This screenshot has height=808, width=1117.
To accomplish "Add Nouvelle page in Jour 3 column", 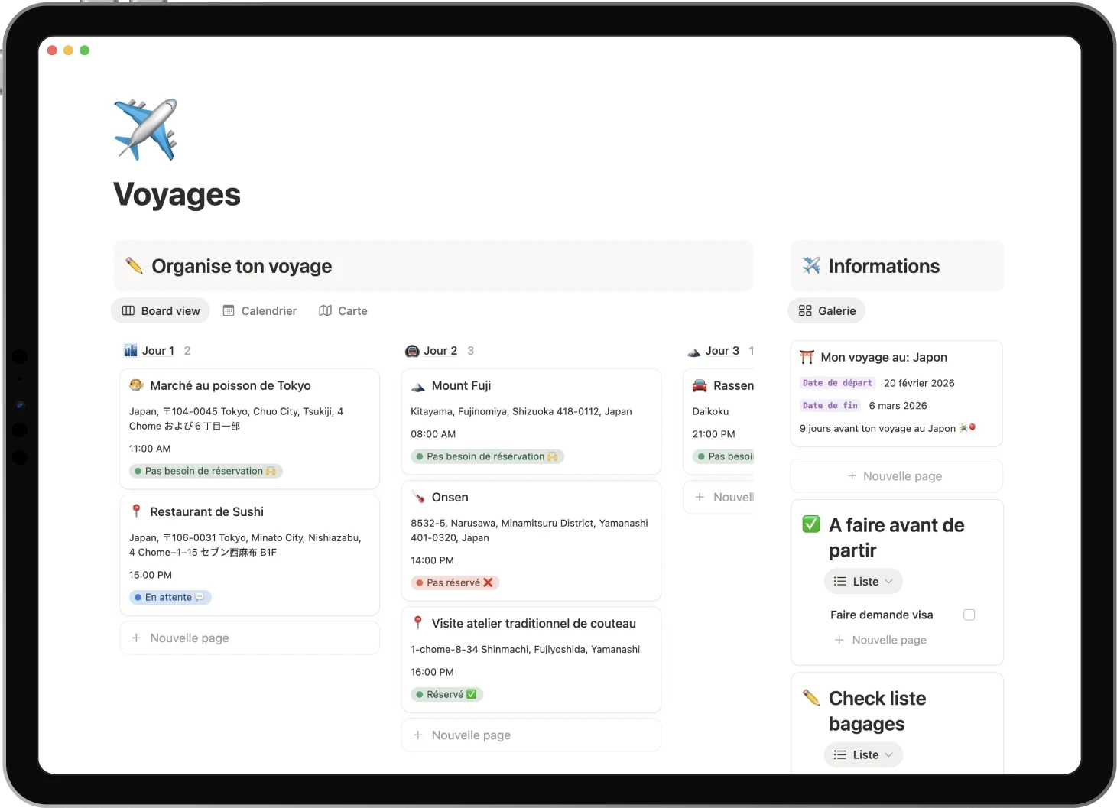I will point(719,497).
